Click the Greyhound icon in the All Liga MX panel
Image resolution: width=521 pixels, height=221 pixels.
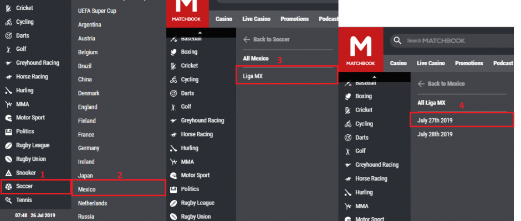point(348,165)
